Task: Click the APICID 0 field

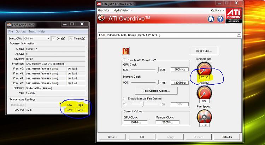Action: tap(55, 54)
